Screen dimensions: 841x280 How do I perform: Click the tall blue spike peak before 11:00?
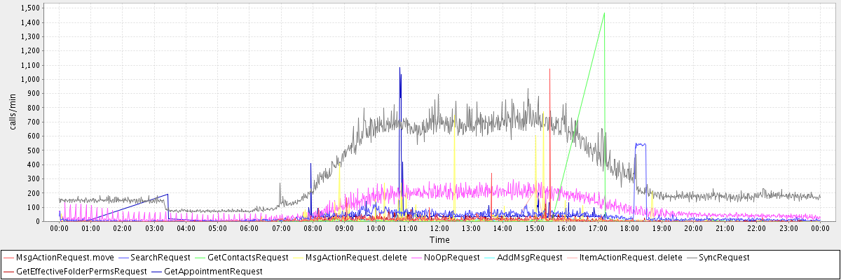[x=399, y=68]
